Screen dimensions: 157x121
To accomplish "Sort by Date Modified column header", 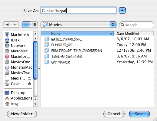I will pyautogui.click(x=134, y=34).
